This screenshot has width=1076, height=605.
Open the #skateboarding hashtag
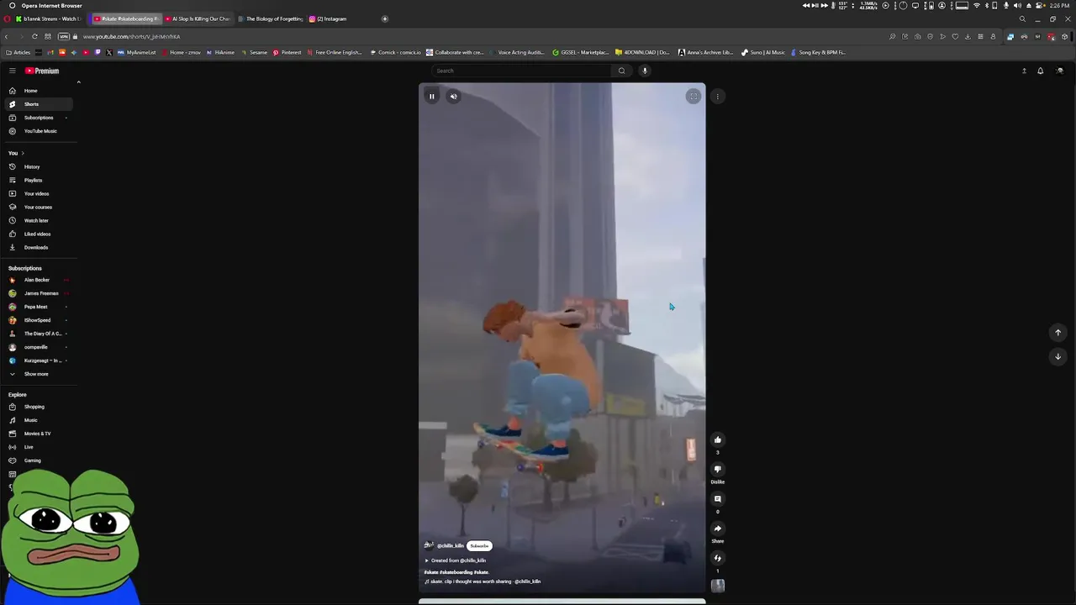pos(456,572)
